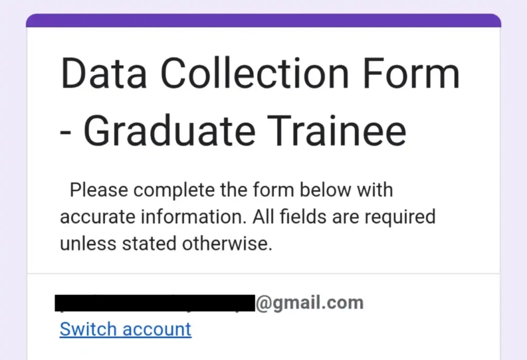Click the @gmail.com suffix text

point(311,302)
